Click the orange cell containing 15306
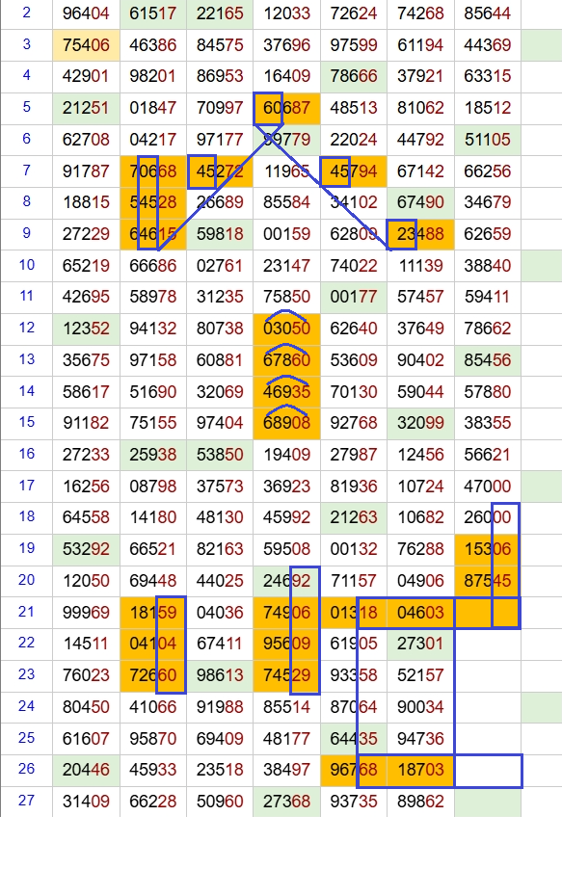The image size is (562, 895). (x=487, y=549)
